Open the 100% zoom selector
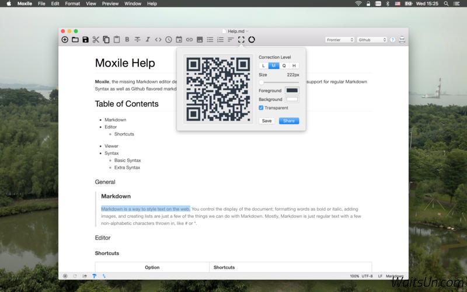 coord(354,276)
